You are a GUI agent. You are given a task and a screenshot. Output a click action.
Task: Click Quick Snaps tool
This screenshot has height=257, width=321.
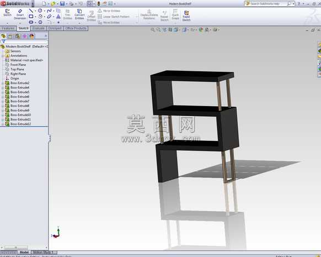(x=175, y=14)
